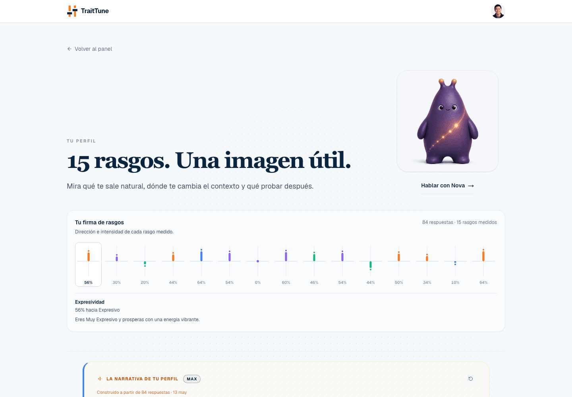This screenshot has height=397, width=572.
Task: Select the 50% trait bar
Action: click(x=399, y=264)
